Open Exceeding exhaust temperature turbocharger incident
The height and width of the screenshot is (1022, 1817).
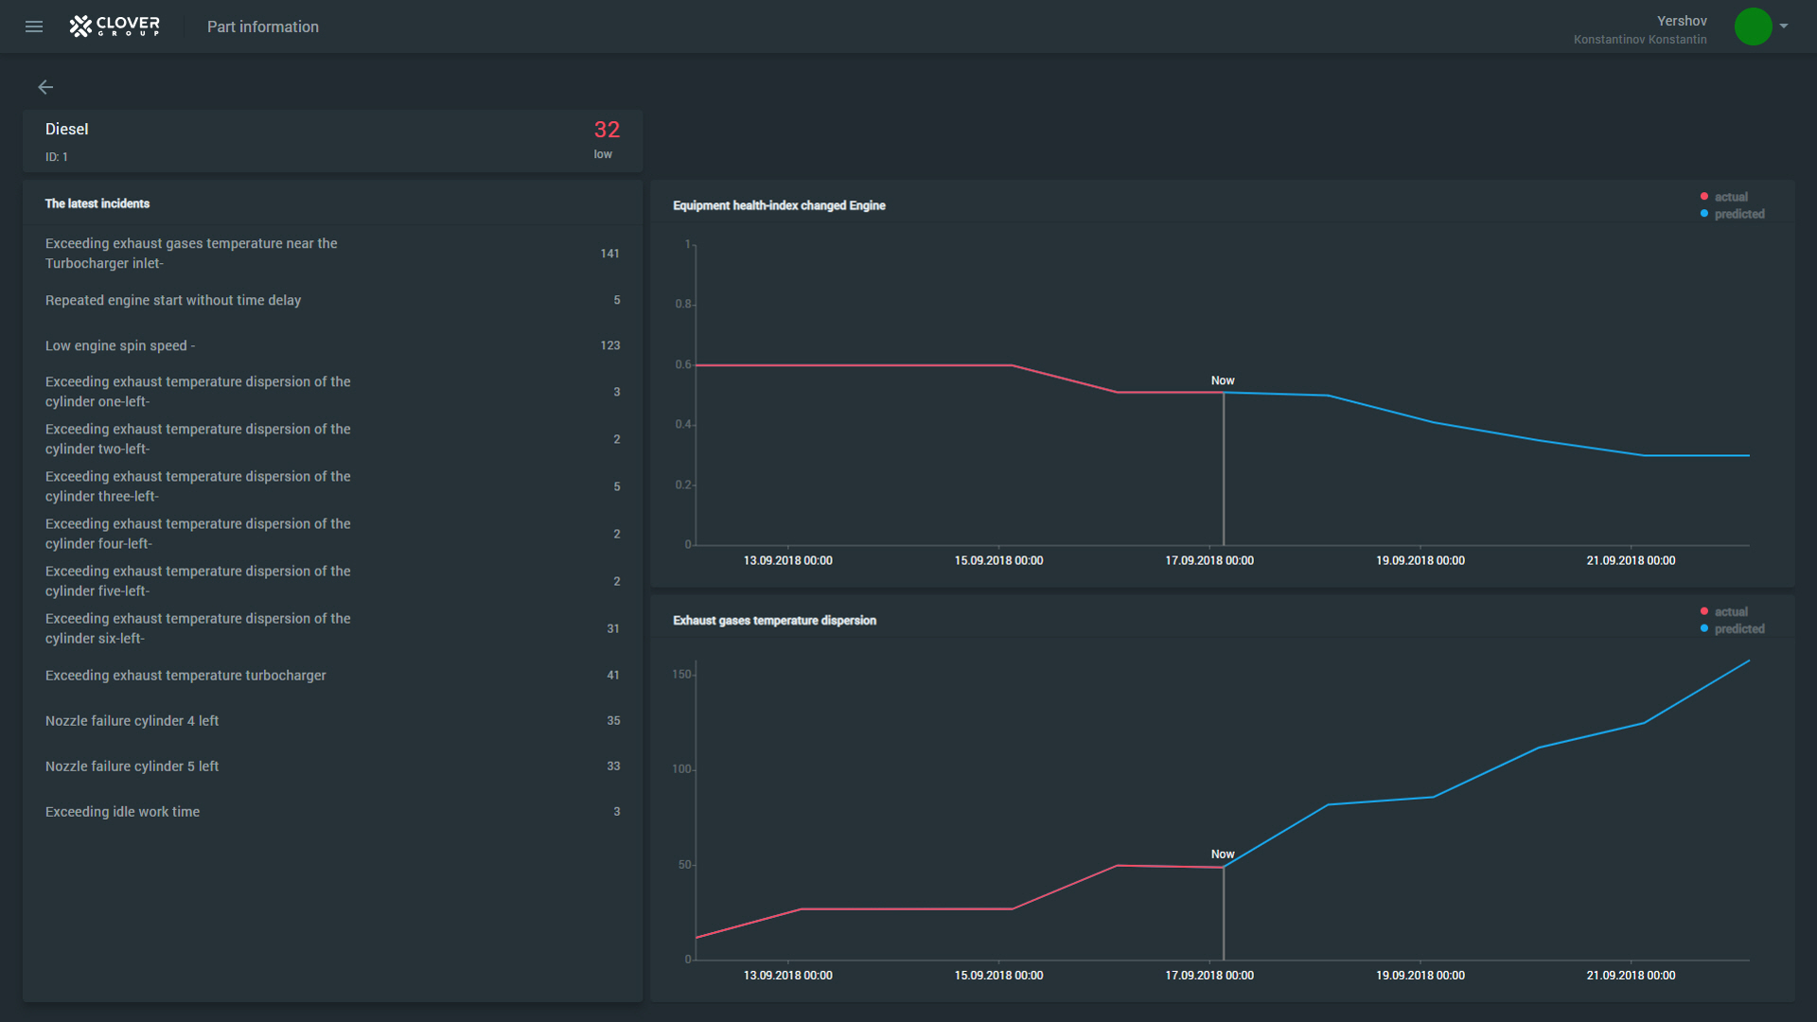coord(185,676)
